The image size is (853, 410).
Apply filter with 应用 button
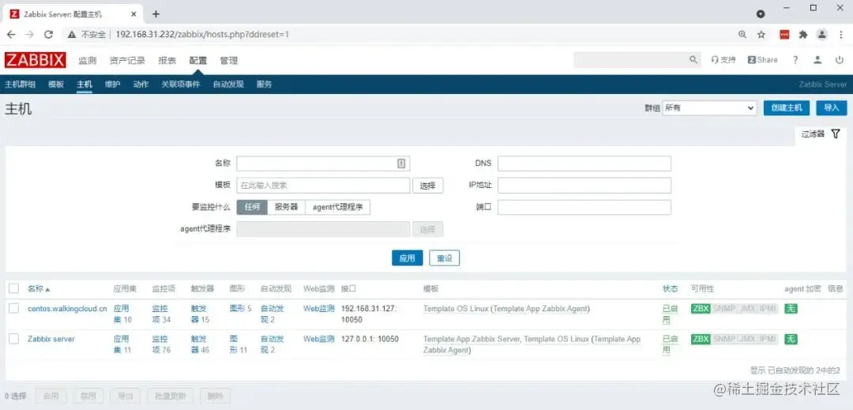pos(408,258)
